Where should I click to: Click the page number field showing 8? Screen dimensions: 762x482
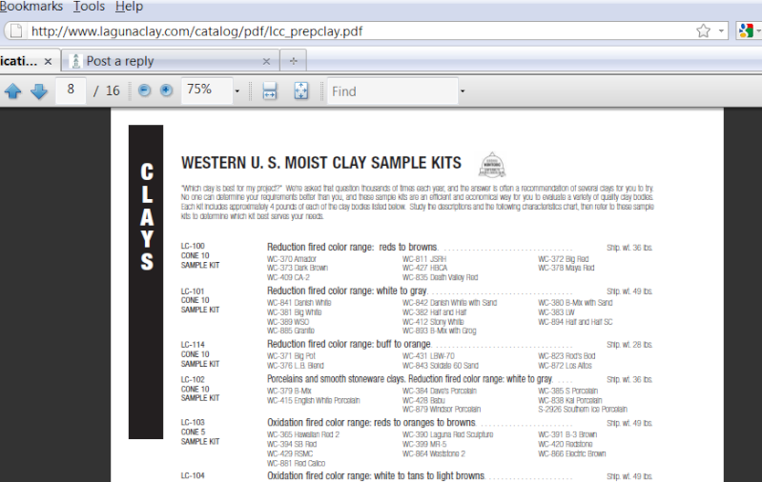tap(71, 90)
